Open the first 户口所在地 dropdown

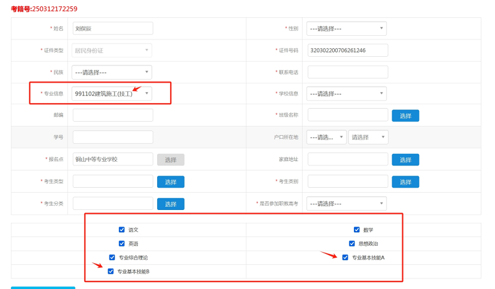(327, 137)
